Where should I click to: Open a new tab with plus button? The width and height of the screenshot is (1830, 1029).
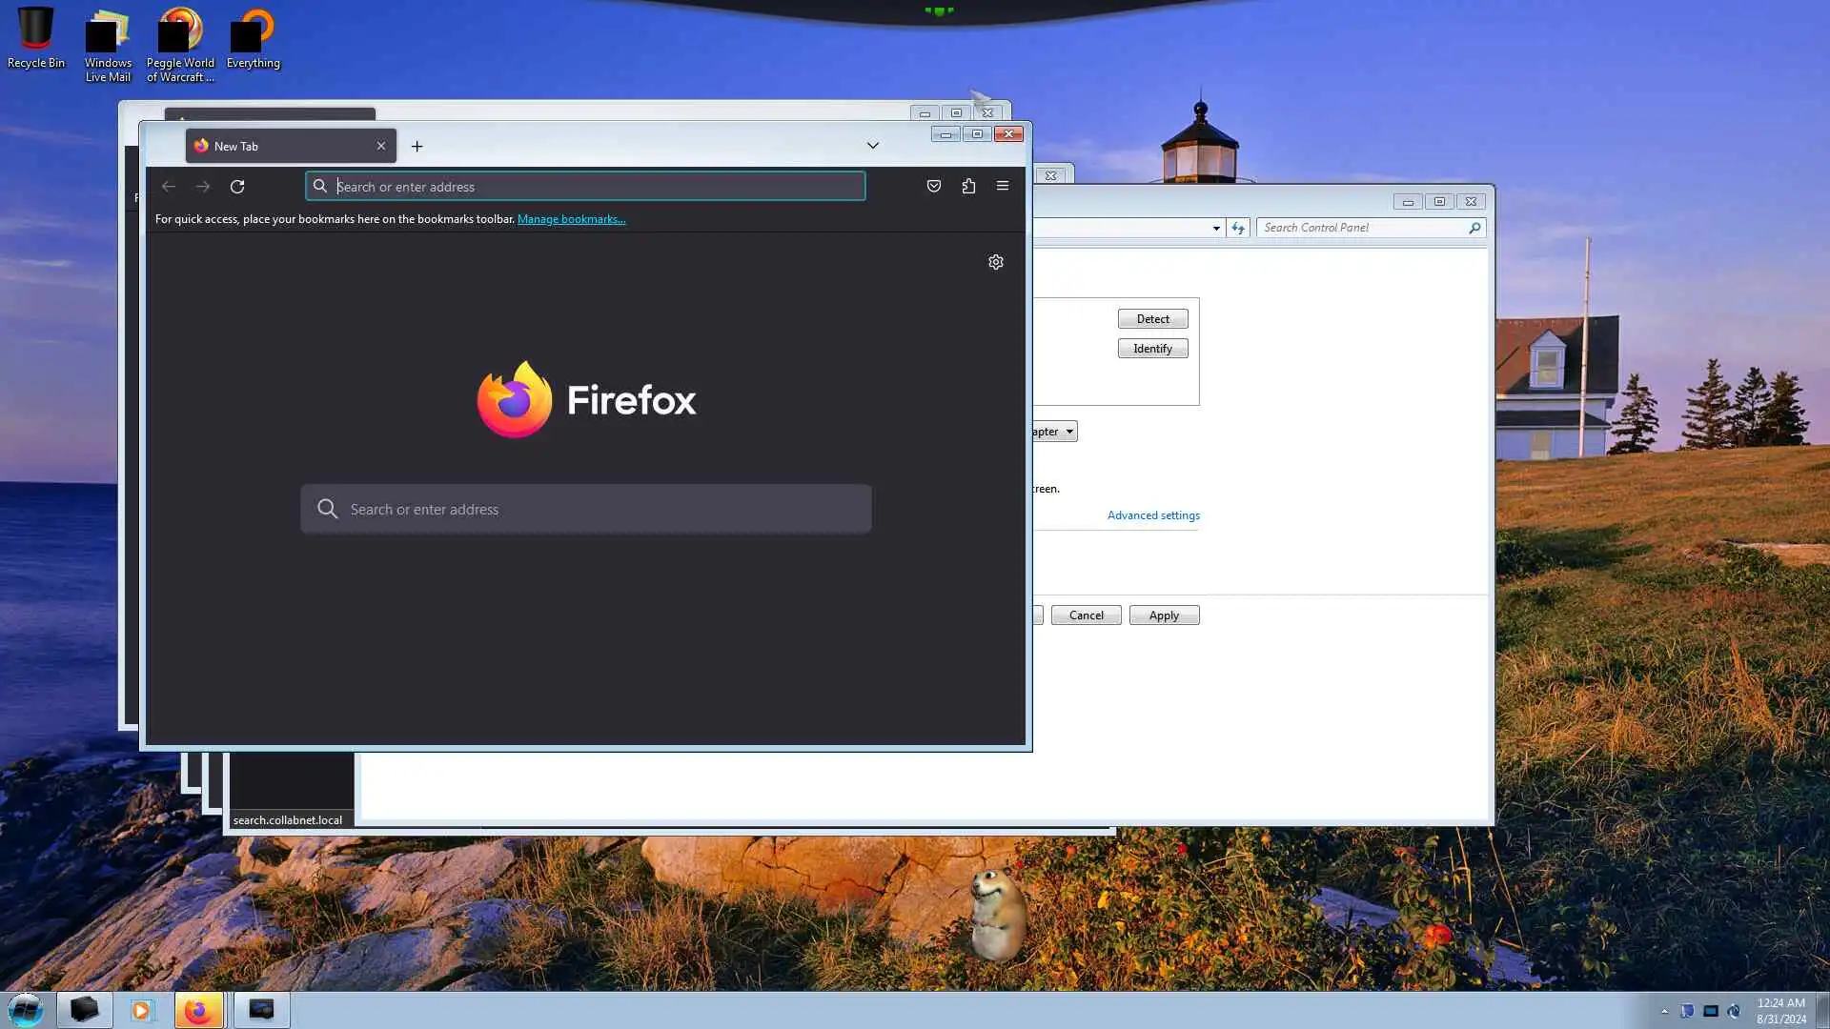point(417,146)
